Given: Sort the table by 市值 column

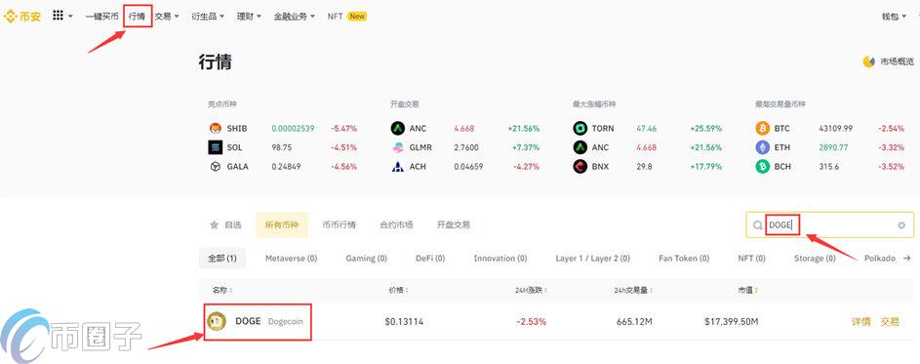Looking at the screenshot, I should coord(748,290).
